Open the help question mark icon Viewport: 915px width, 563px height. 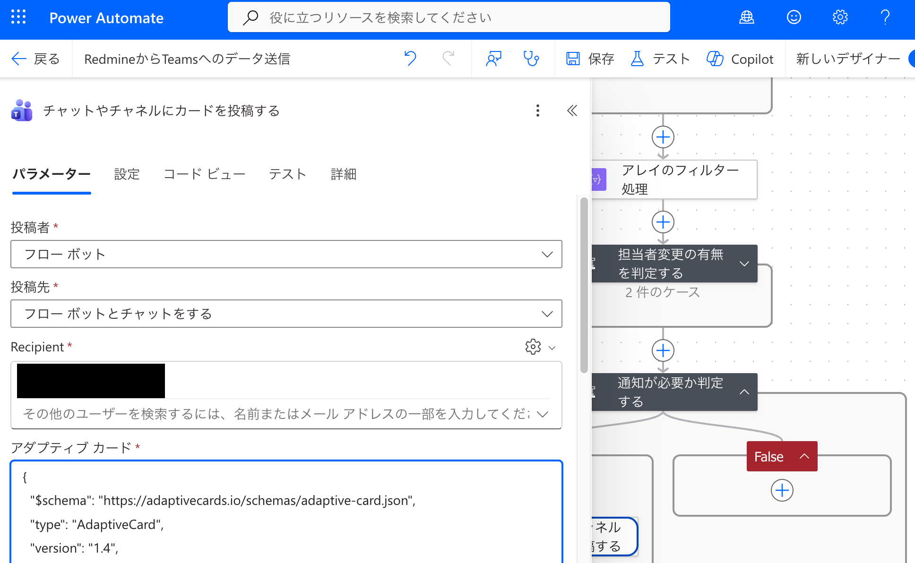885,17
